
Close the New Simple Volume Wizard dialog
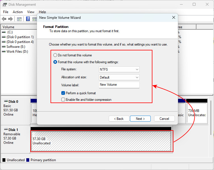174,18
